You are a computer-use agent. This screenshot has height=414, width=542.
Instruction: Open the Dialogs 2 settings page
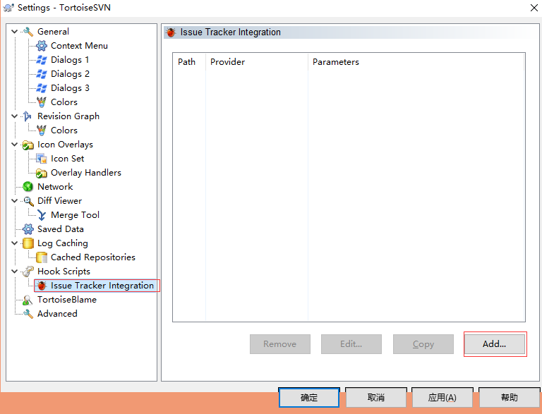[70, 74]
